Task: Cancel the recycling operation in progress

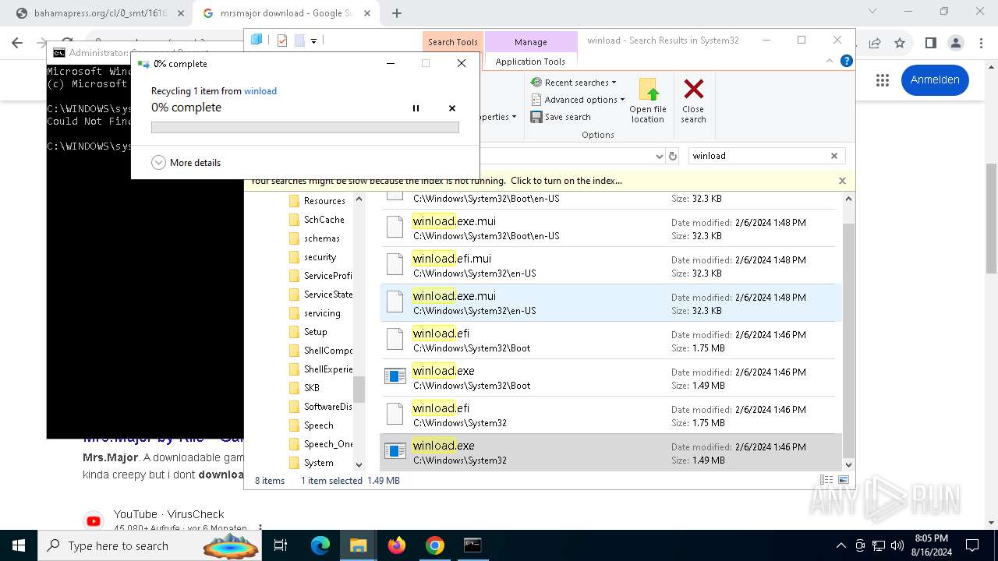Action: [x=452, y=108]
